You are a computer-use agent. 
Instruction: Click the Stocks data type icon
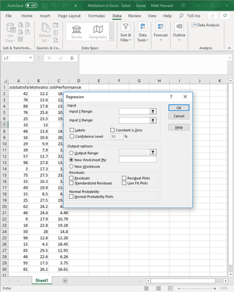coord(77,30)
